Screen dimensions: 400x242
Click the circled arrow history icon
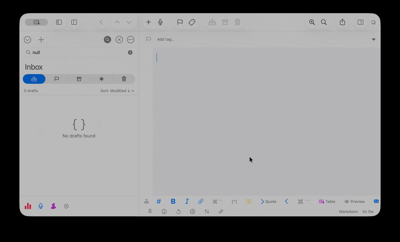pos(193,212)
